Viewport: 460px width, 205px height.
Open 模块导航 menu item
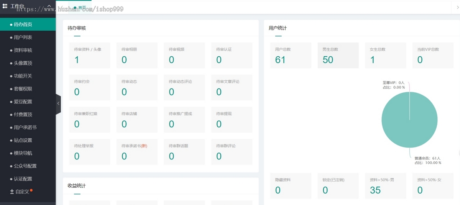(x=28, y=153)
